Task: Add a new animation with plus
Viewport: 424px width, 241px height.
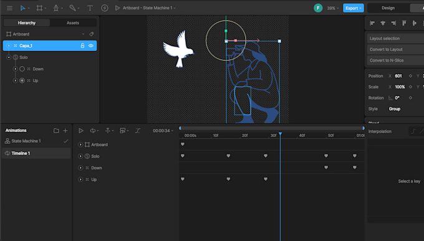Action: coord(65,131)
